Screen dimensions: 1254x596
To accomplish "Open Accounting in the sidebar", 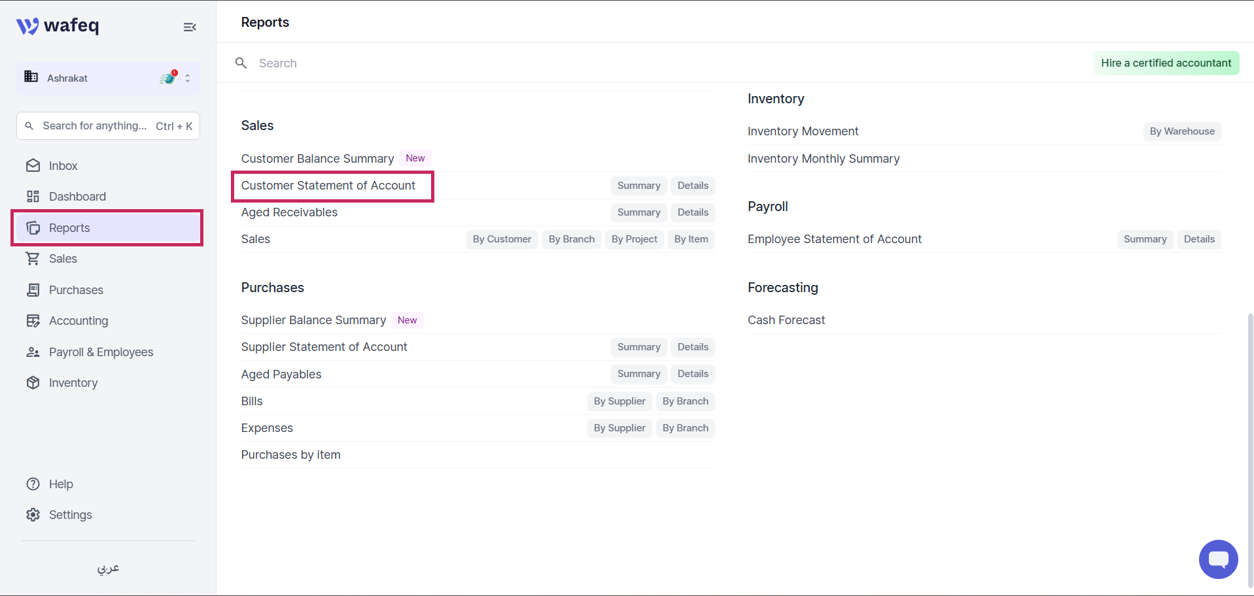I will pyautogui.click(x=78, y=320).
